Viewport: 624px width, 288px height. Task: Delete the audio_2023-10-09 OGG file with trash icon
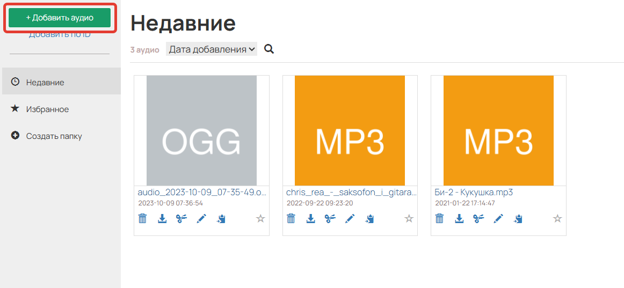pos(142,218)
